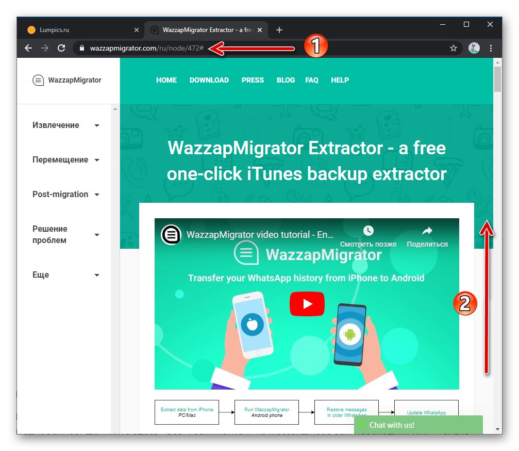Screen dimensions: 519x451
Task: Bookmark the page using the star icon
Action: click(453, 47)
